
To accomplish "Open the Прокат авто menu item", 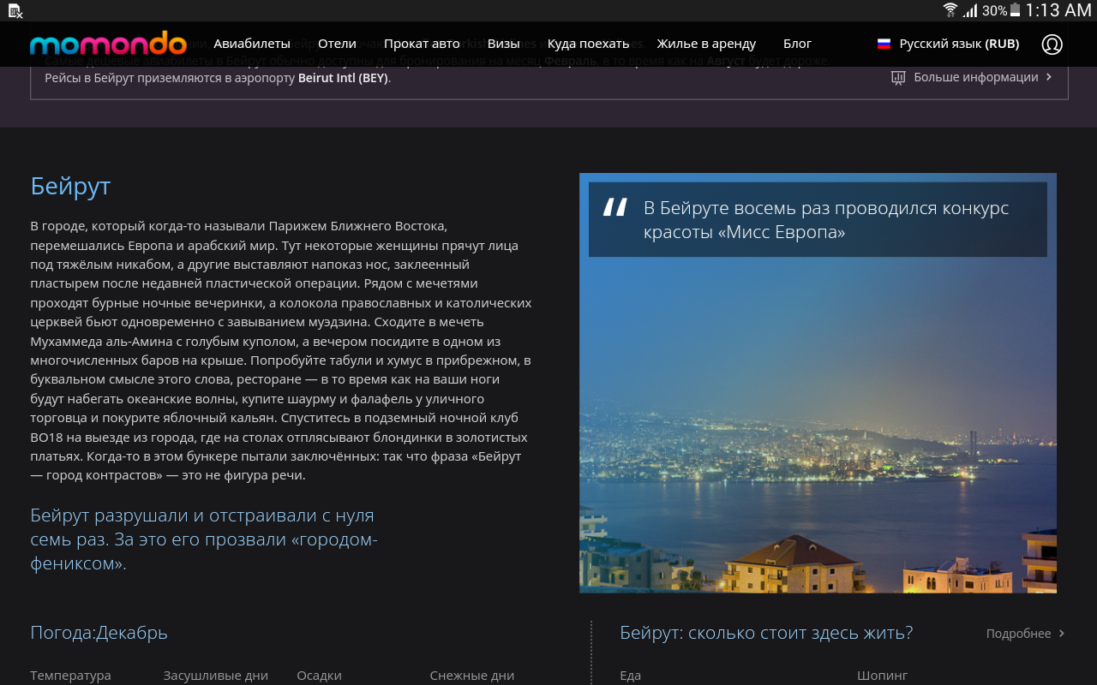I will pyautogui.click(x=422, y=44).
